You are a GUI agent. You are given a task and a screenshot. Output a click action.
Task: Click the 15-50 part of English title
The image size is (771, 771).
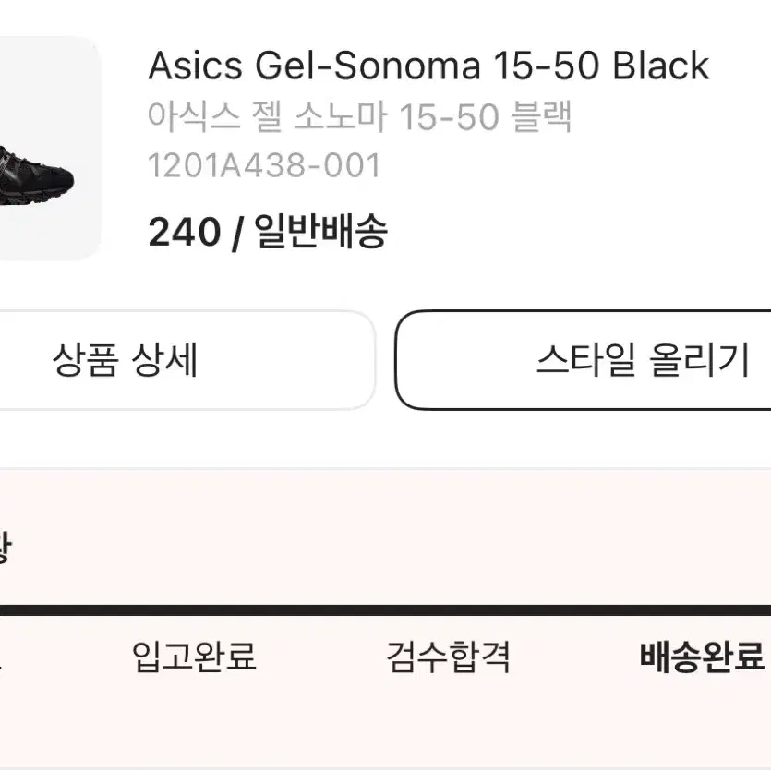tap(546, 66)
